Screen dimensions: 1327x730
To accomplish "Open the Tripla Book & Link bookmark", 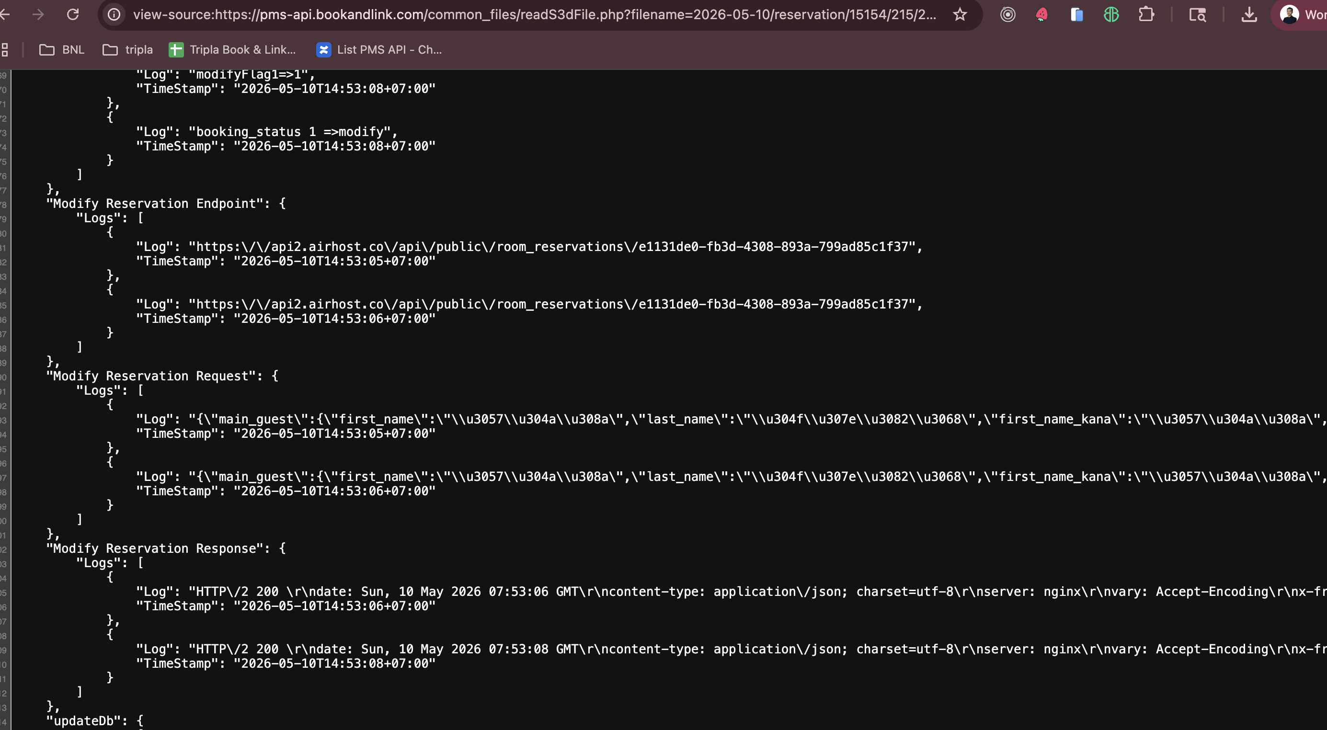I will coord(232,50).
